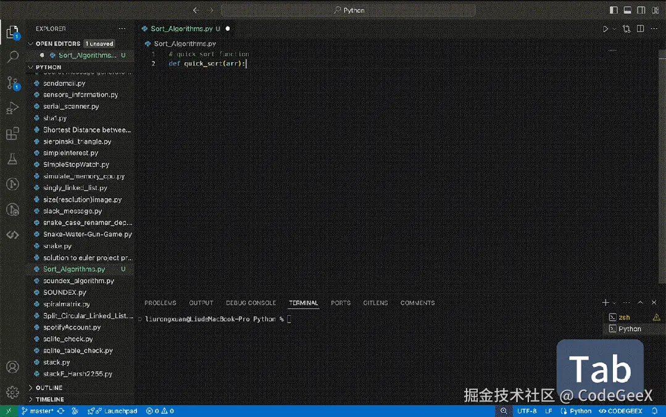Screen dimensions: 666x417
Task: Open the run options dropdown arrow
Action: 614,29
